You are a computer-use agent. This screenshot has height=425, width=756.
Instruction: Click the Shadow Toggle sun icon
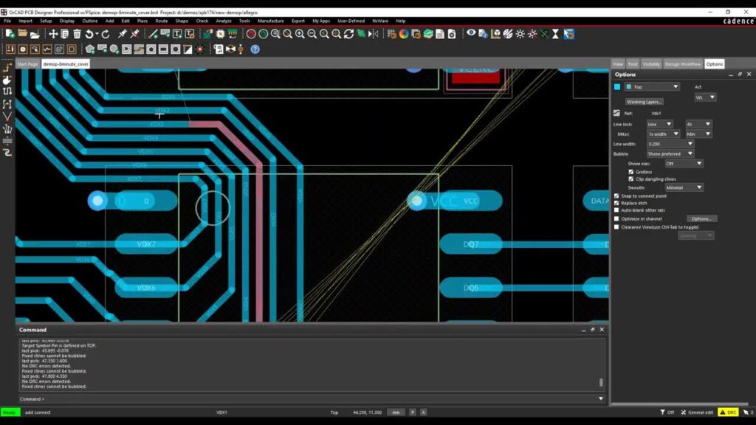[520, 34]
